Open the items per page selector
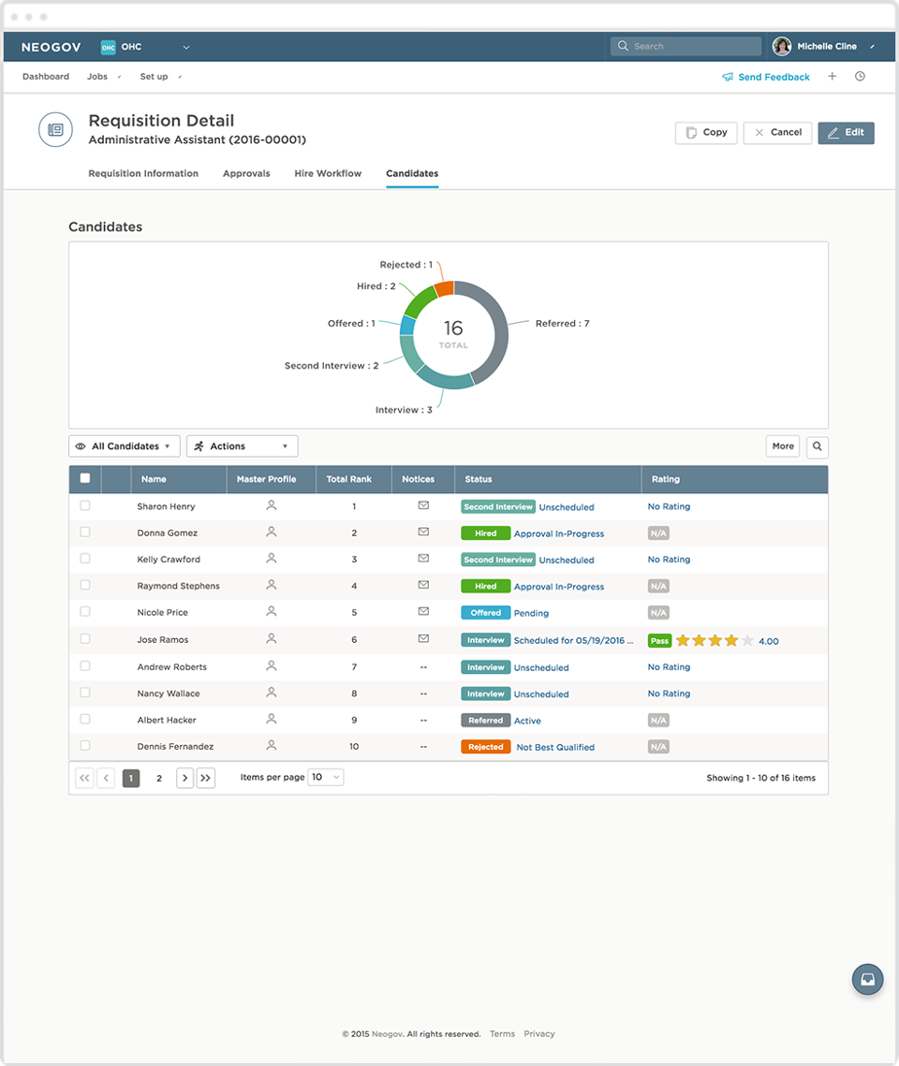The image size is (899, 1066). 325,777
